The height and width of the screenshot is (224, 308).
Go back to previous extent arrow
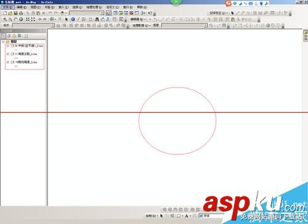(39, 19)
